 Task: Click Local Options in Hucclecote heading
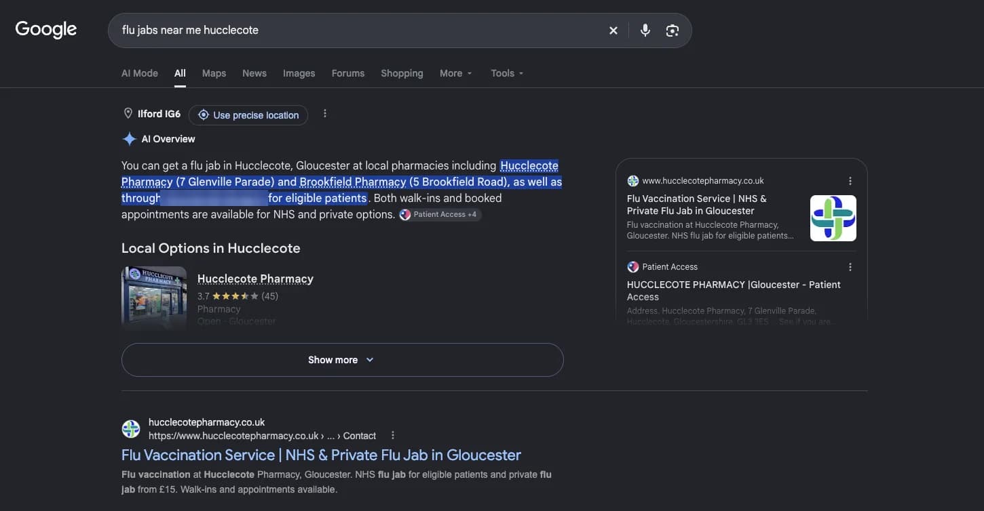pos(211,248)
